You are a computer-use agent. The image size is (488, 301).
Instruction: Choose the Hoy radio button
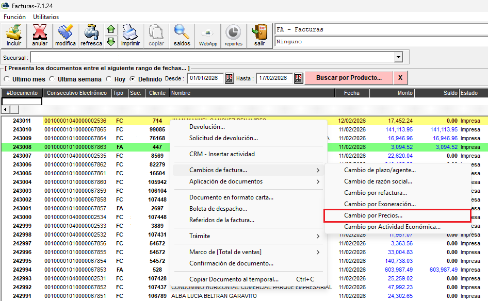tap(108, 79)
